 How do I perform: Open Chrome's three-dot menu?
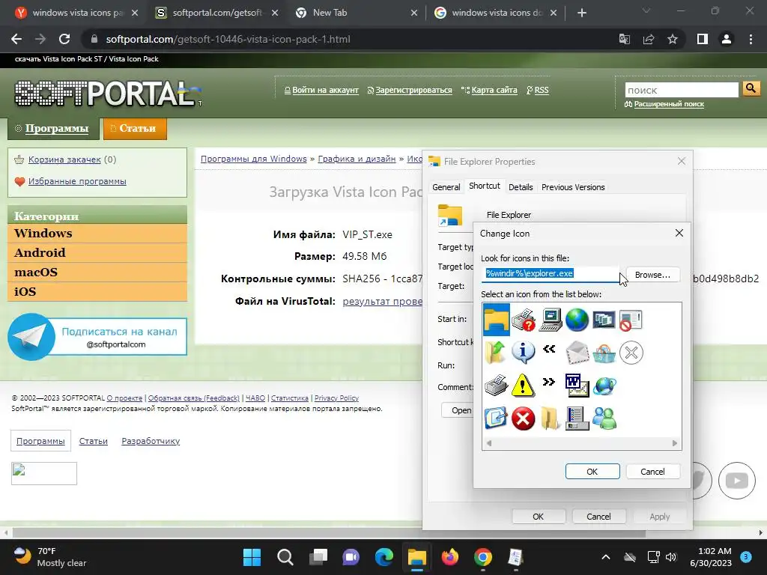coord(751,39)
